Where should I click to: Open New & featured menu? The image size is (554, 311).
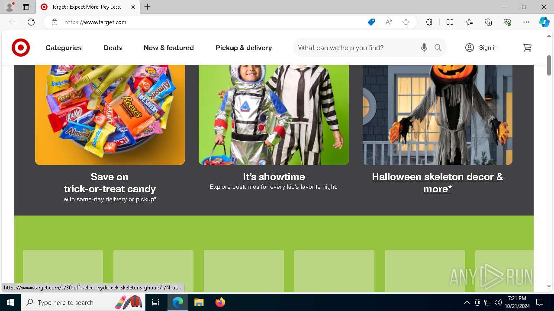pyautogui.click(x=169, y=48)
